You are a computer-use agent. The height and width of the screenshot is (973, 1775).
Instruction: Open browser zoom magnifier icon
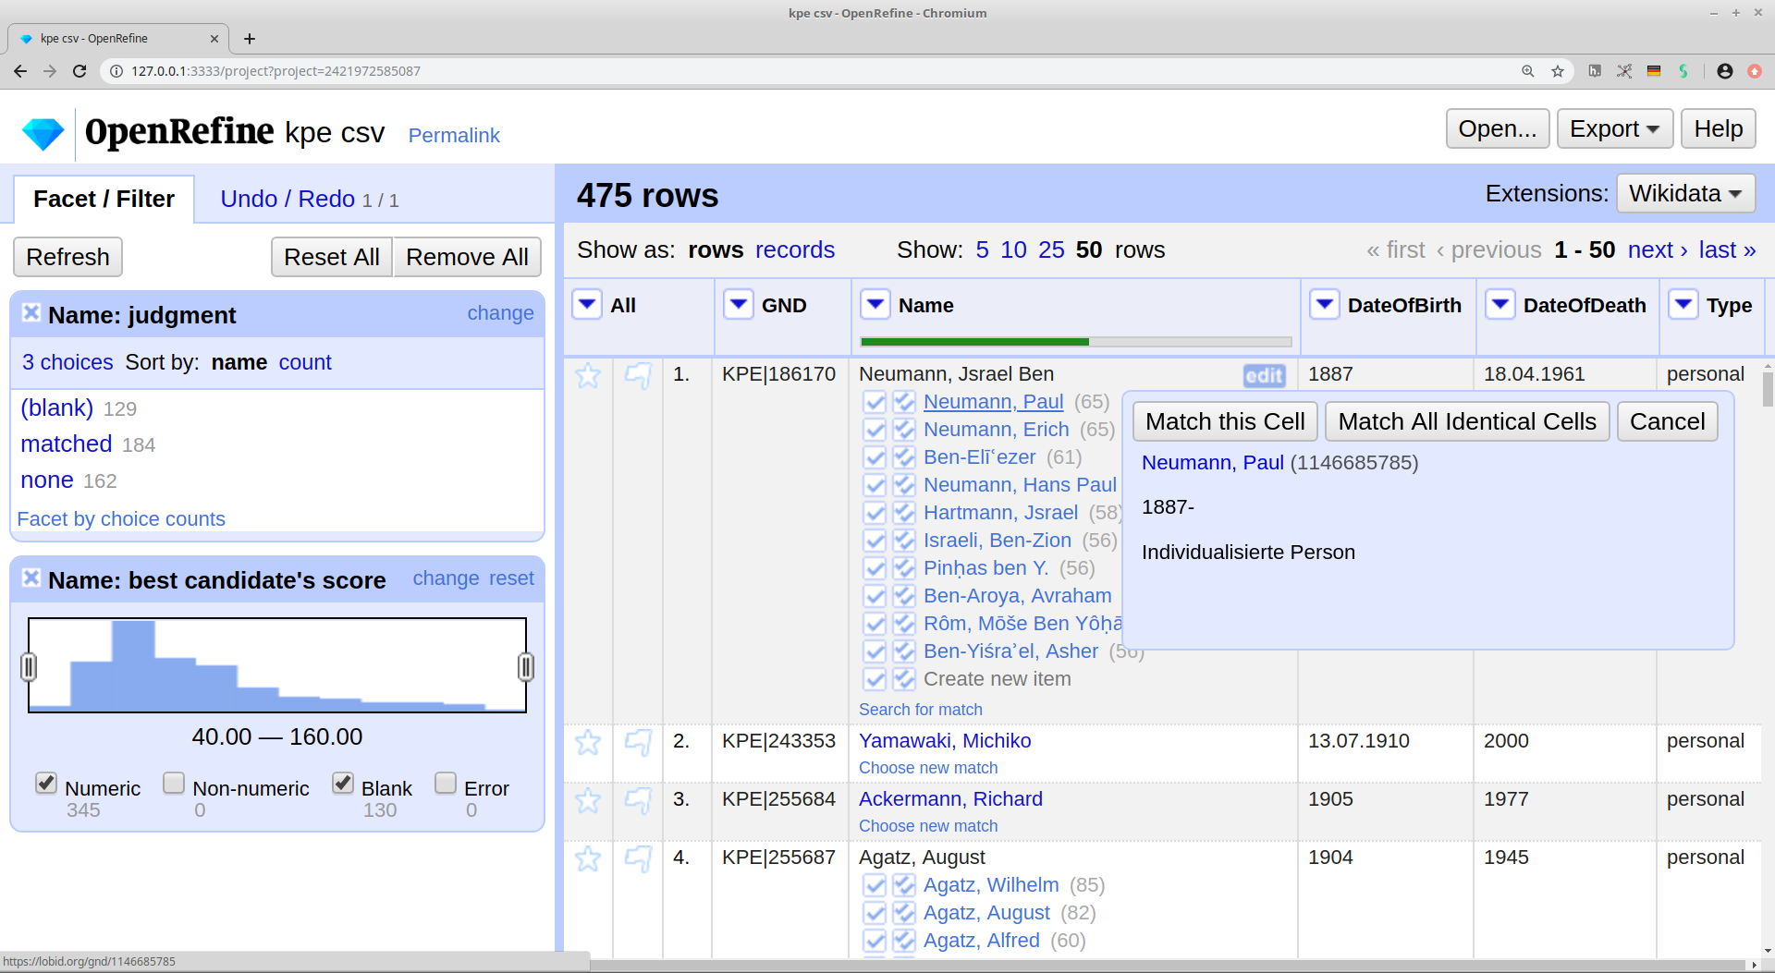pyautogui.click(x=1528, y=71)
